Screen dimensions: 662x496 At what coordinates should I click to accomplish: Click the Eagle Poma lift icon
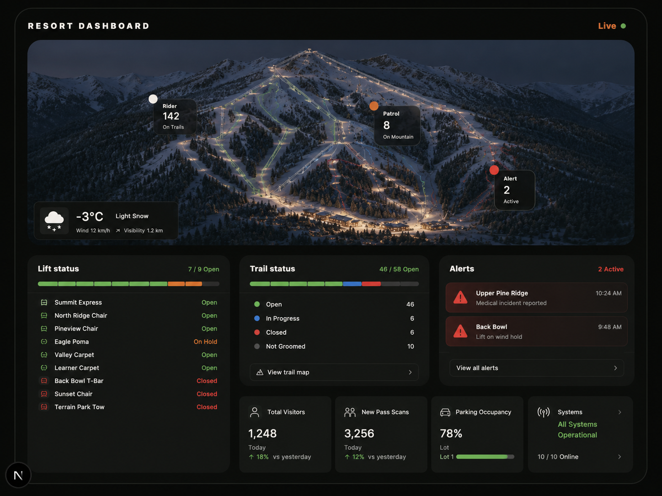click(x=44, y=342)
